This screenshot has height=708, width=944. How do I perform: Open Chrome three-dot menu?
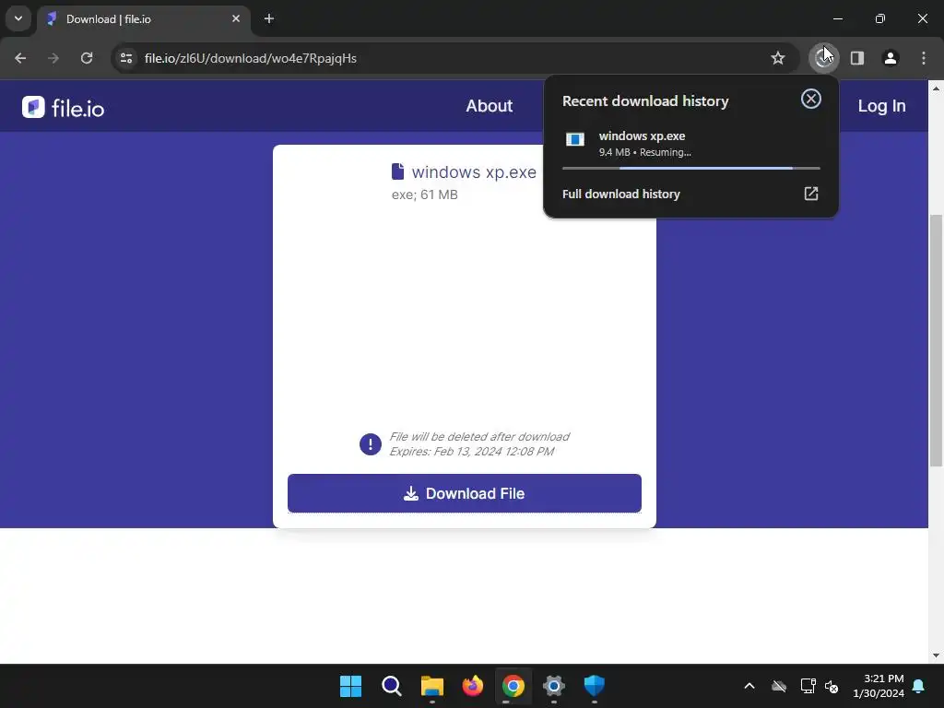924,58
